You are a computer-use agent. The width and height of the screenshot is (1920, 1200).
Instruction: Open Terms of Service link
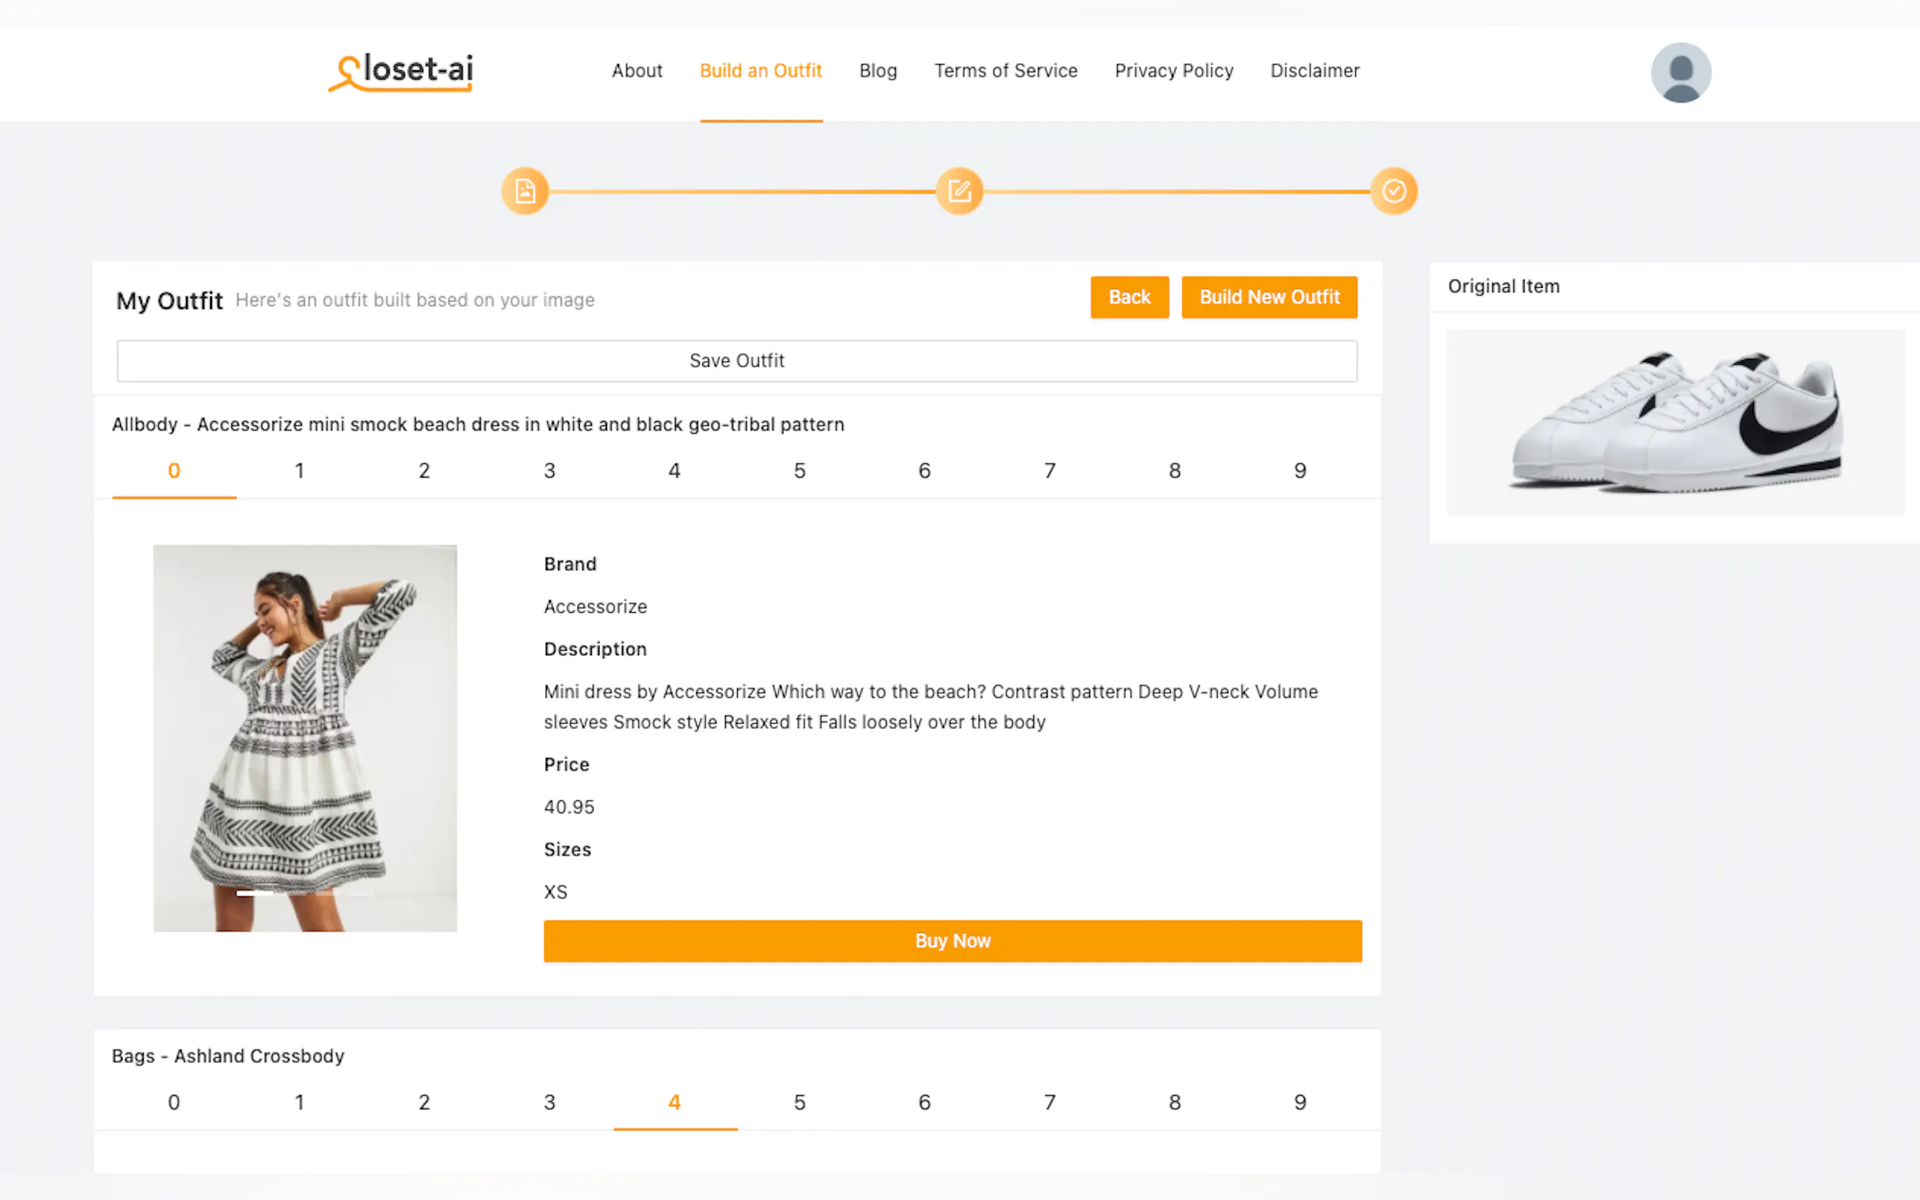point(1005,70)
